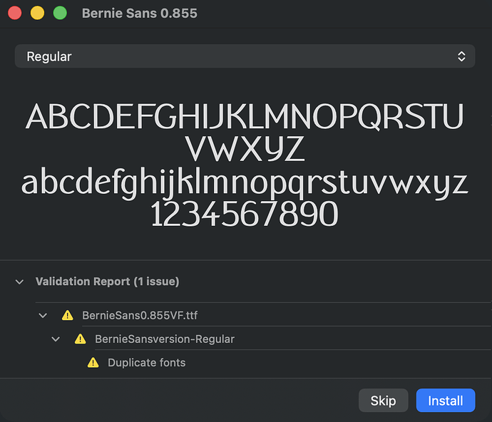The width and height of the screenshot is (492, 422).
Task: Click the warning icon beside BernieSans0.855VF.ttf
Action: 67,315
